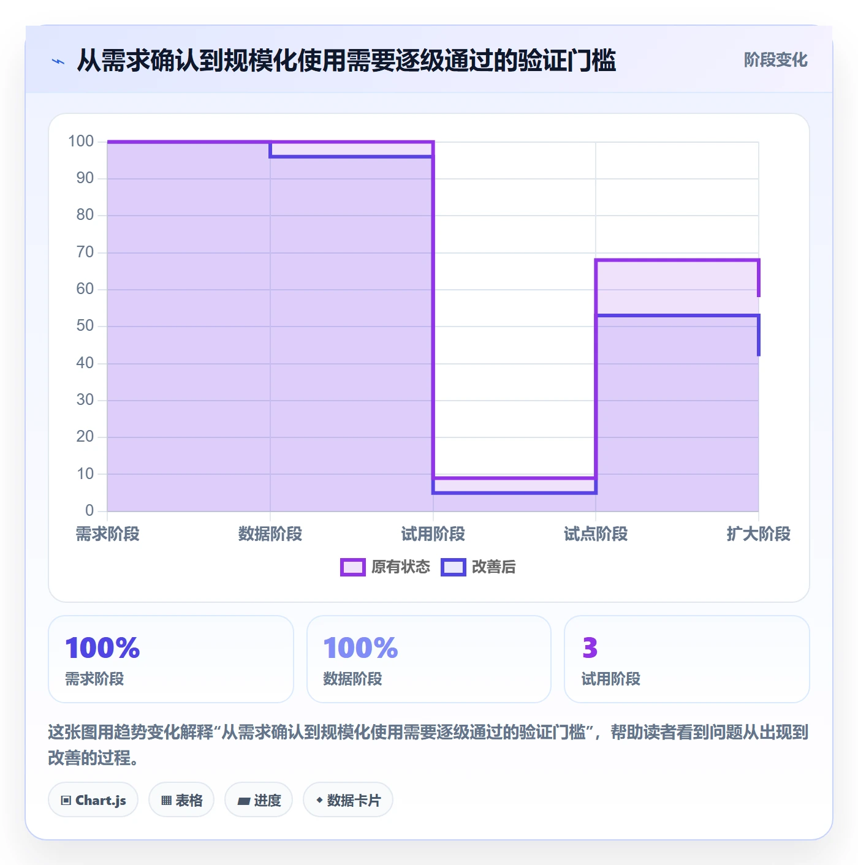
Task: Open the 100% 数据阶段 stat card
Action: 429,659
